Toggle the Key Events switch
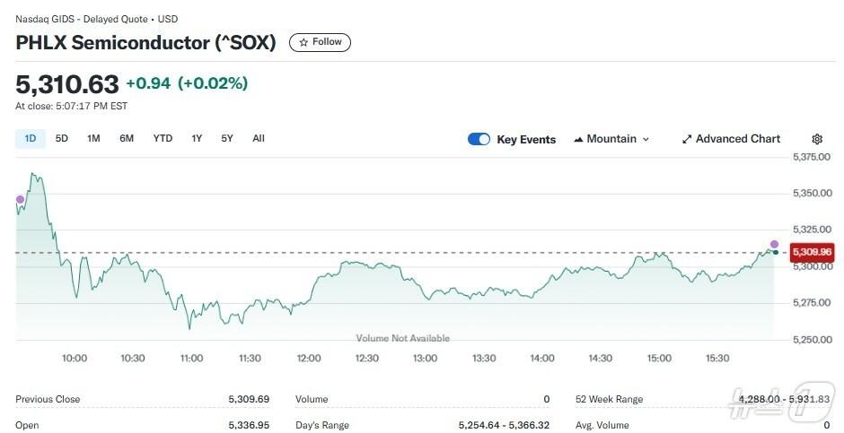Image resolution: width=844 pixels, height=433 pixels. coord(479,139)
